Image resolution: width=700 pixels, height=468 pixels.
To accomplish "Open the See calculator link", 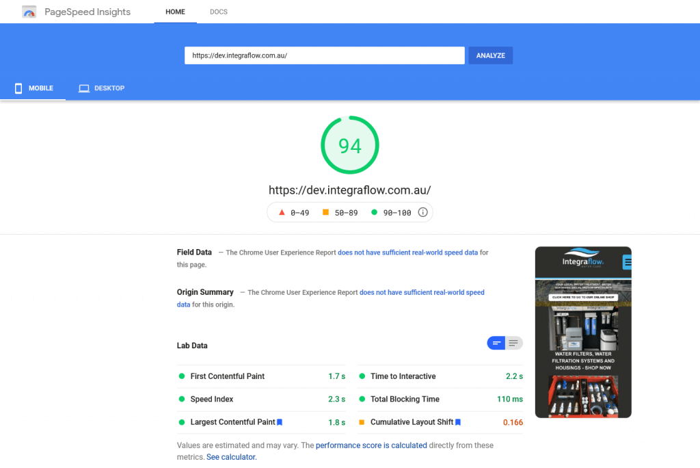I will click(231, 456).
